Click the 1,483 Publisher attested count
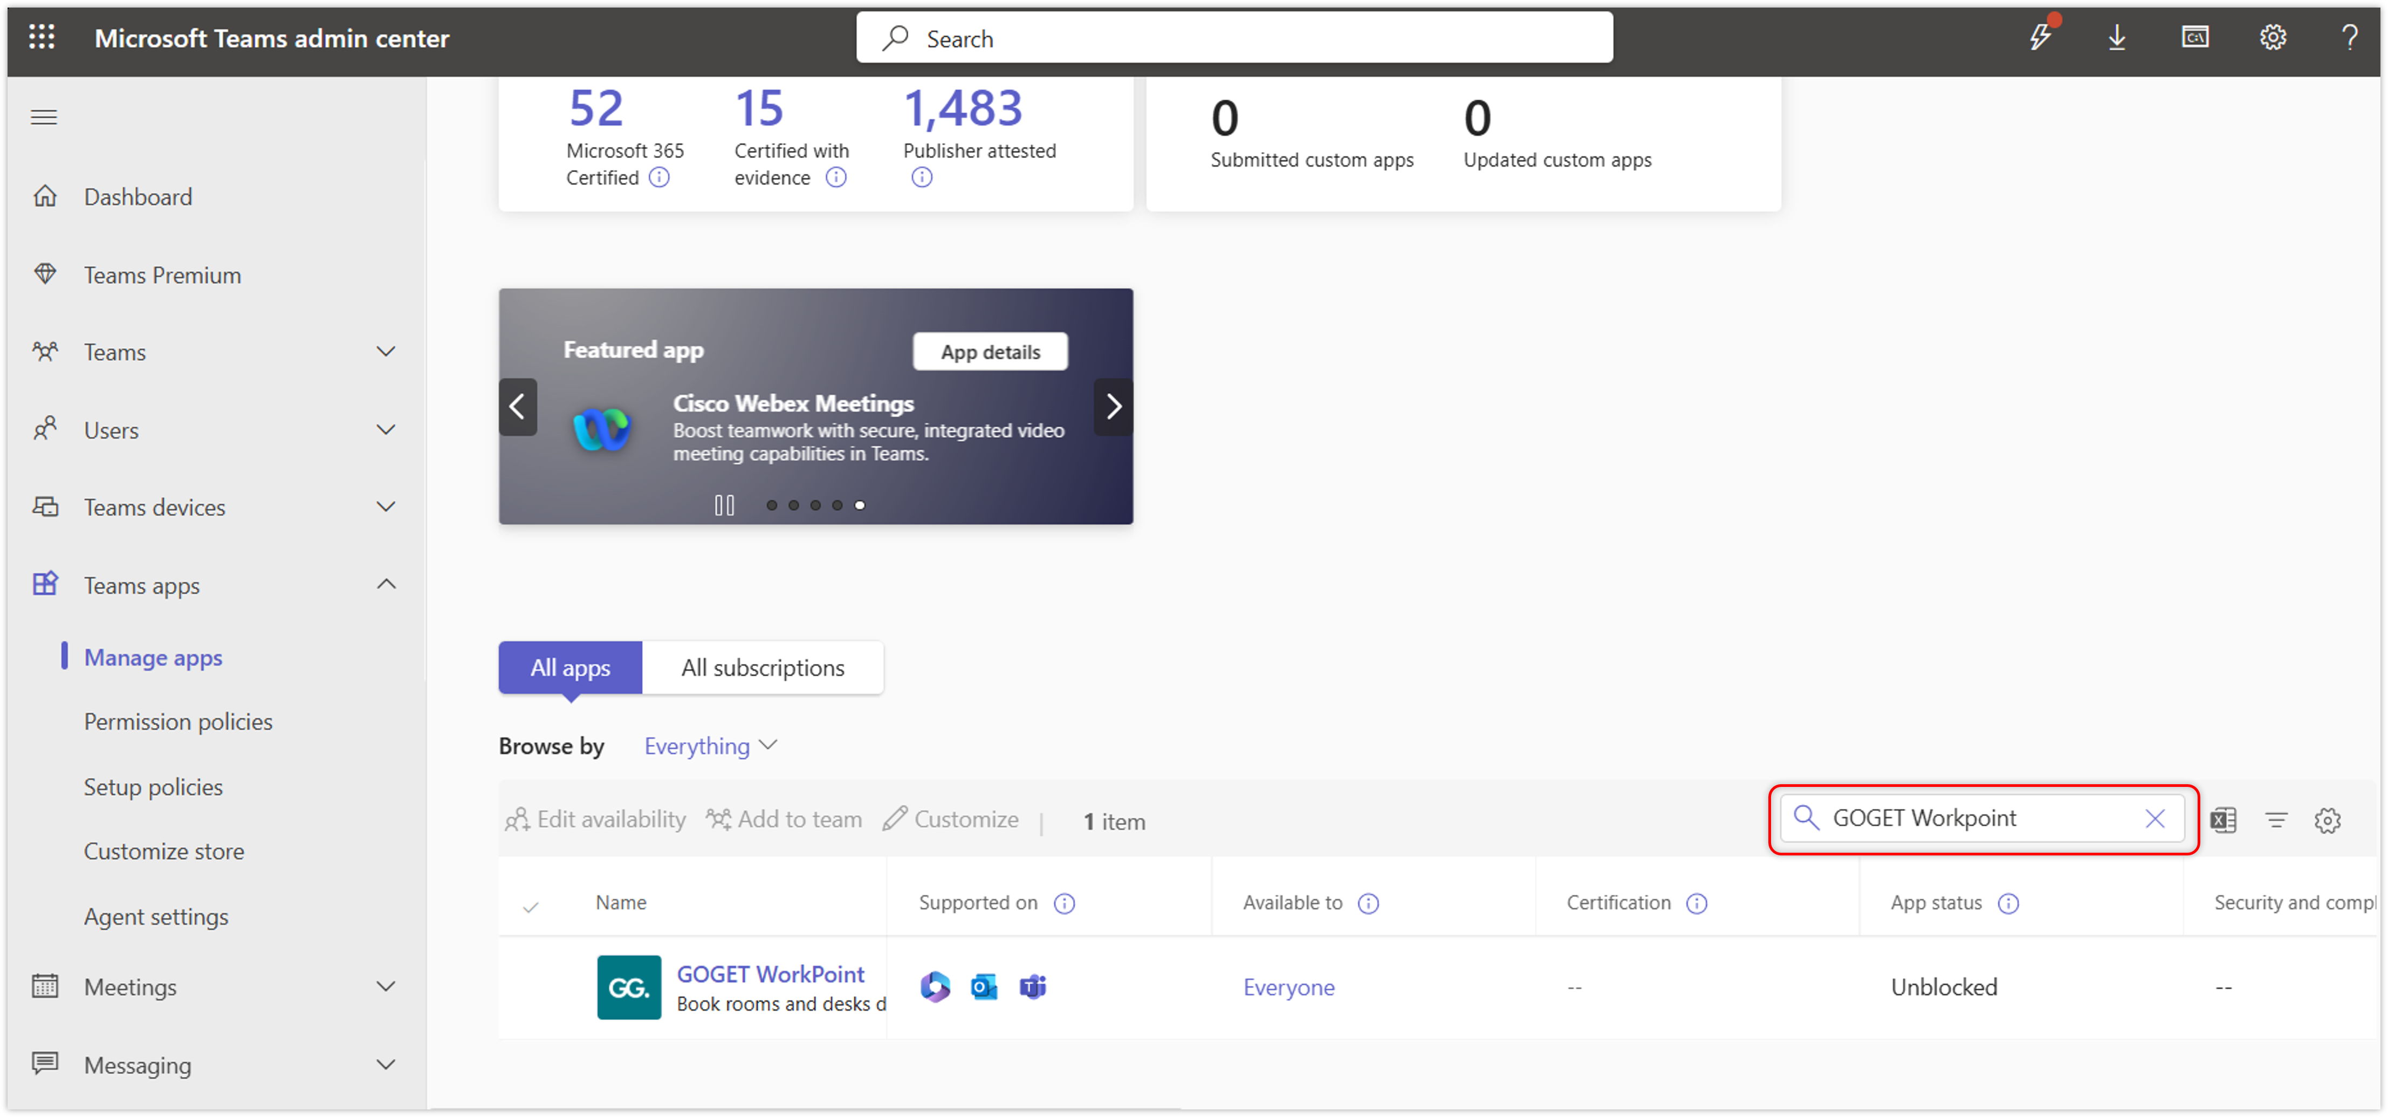2388x1117 pixels. [x=963, y=107]
